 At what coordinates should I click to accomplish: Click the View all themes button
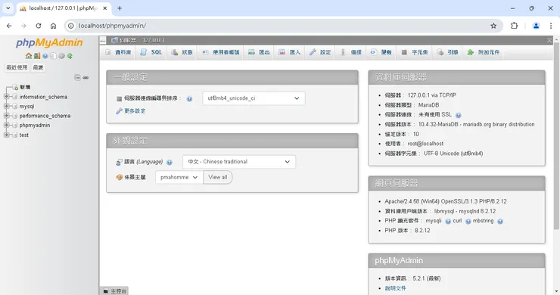tap(218, 177)
